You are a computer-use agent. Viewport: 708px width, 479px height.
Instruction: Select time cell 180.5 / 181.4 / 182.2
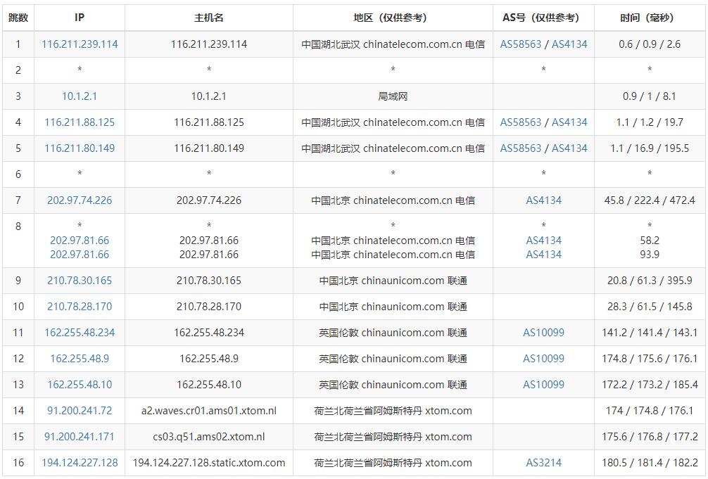650,463
